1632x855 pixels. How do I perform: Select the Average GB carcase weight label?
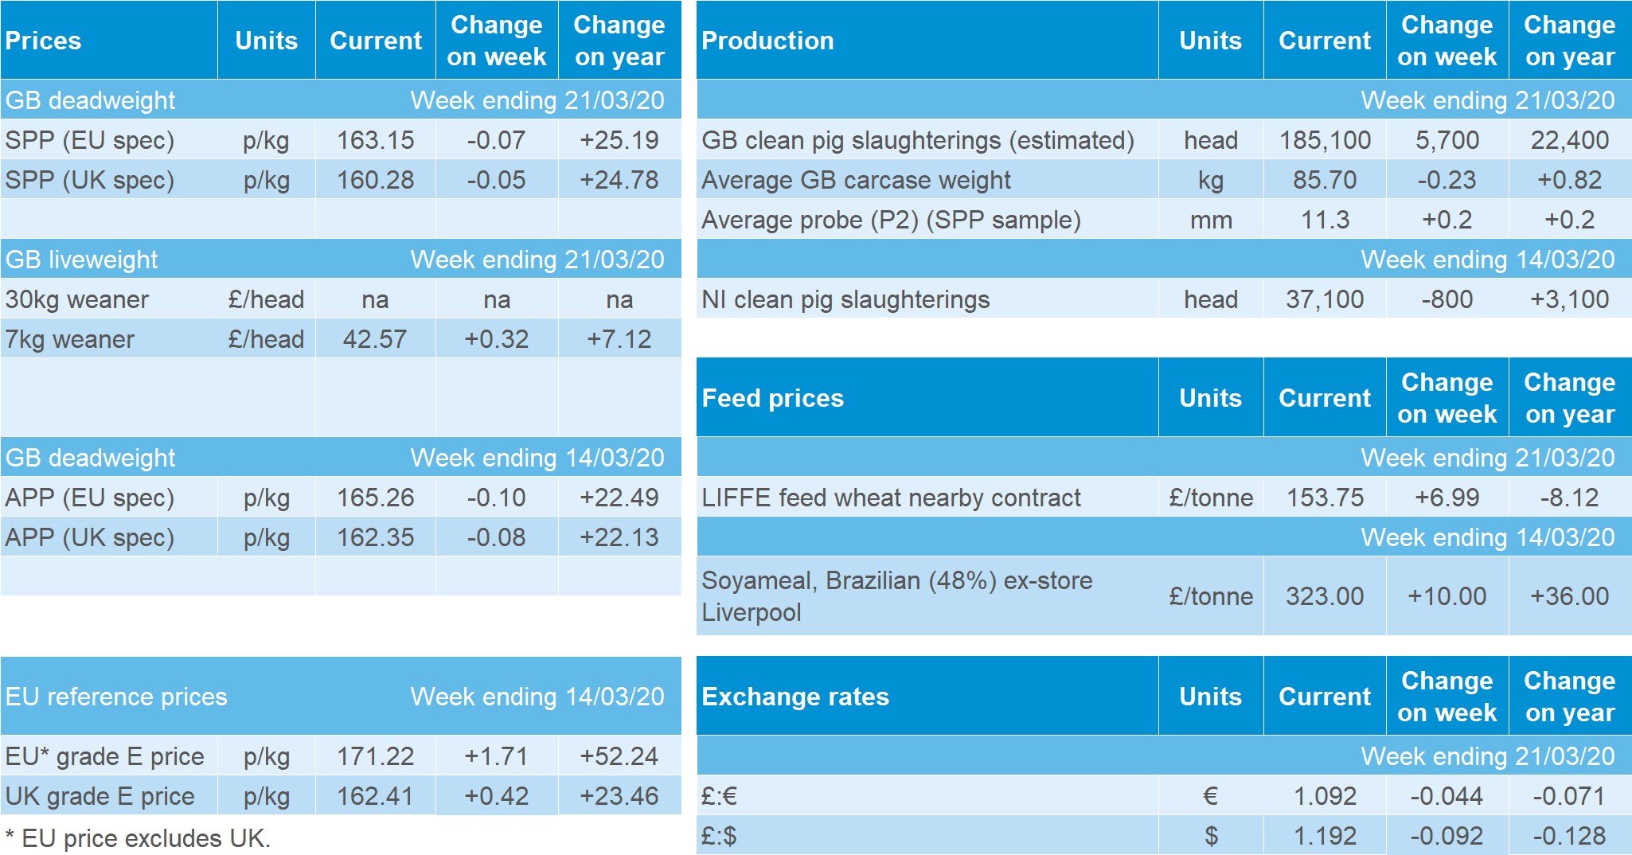[856, 180]
